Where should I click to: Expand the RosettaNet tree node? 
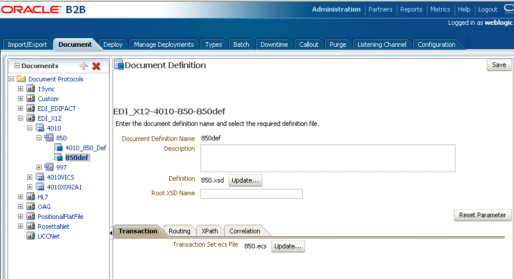coord(20,226)
